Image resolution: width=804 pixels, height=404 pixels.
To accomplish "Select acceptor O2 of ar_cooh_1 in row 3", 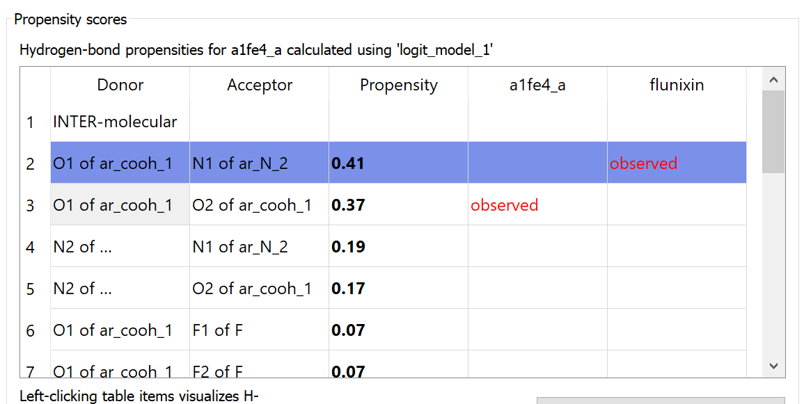I will (252, 205).
